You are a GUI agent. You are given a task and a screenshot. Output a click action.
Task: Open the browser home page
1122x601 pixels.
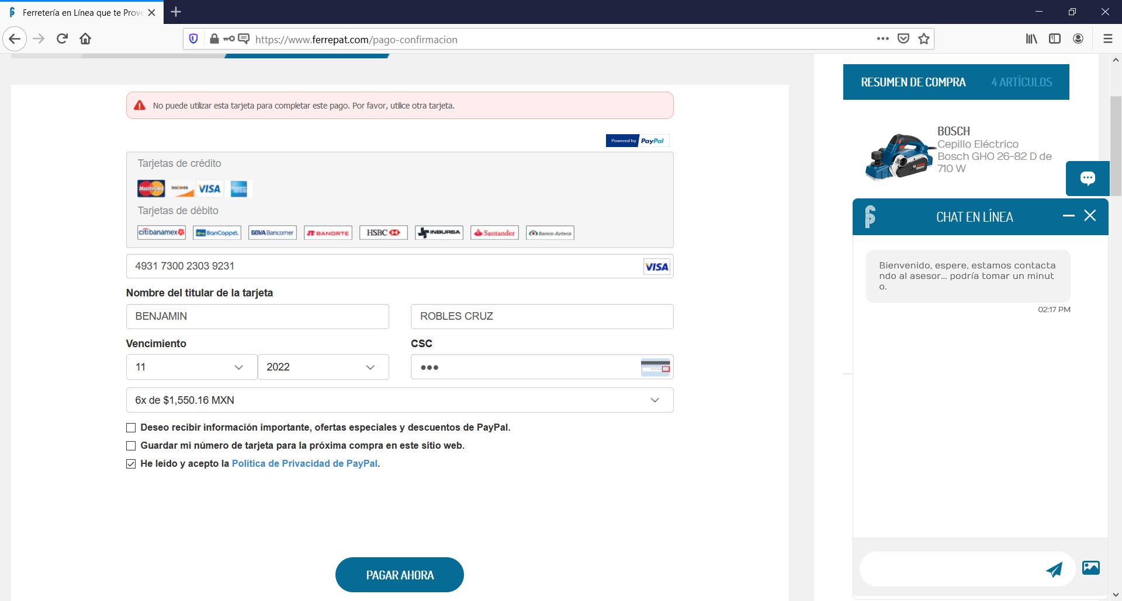tap(85, 39)
